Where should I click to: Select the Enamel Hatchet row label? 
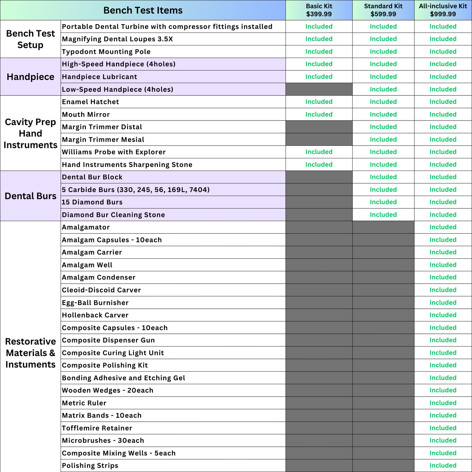pos(90,102)
